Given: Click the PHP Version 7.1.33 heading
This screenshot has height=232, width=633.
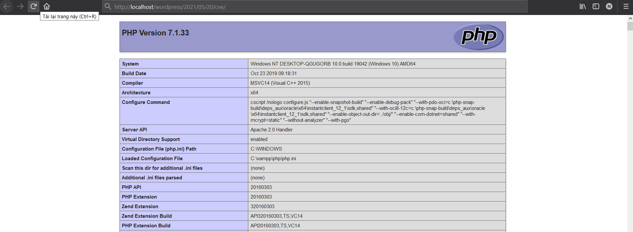Looking at the screenshot, I should pyautogui.click(x=155, y=33).
